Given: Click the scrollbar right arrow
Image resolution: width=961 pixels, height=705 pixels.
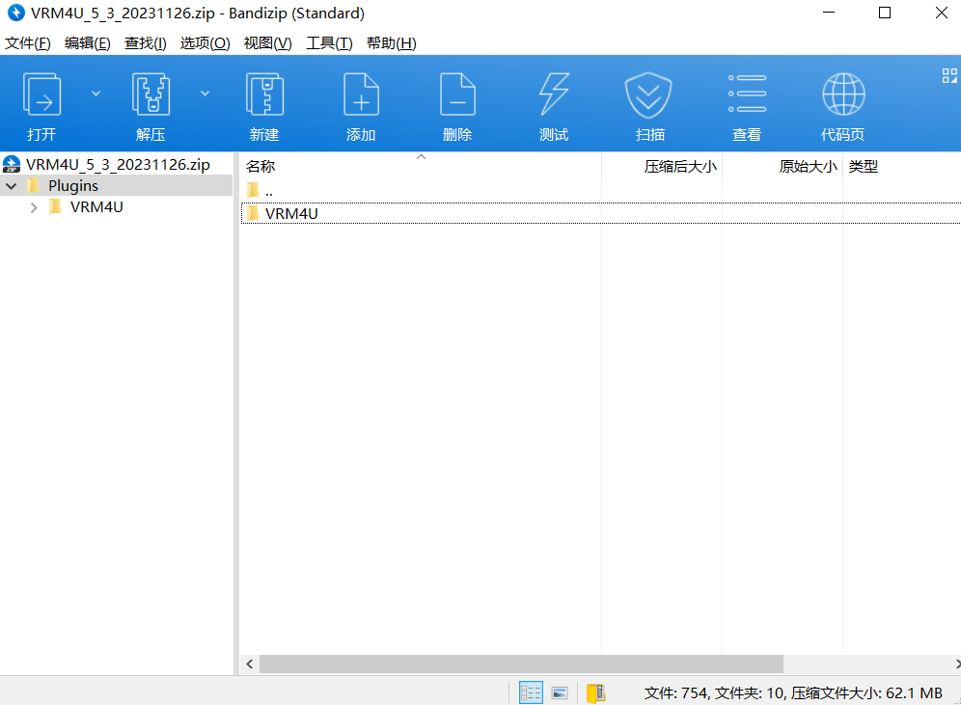Looking at the screenshot, I should point(957,664).
